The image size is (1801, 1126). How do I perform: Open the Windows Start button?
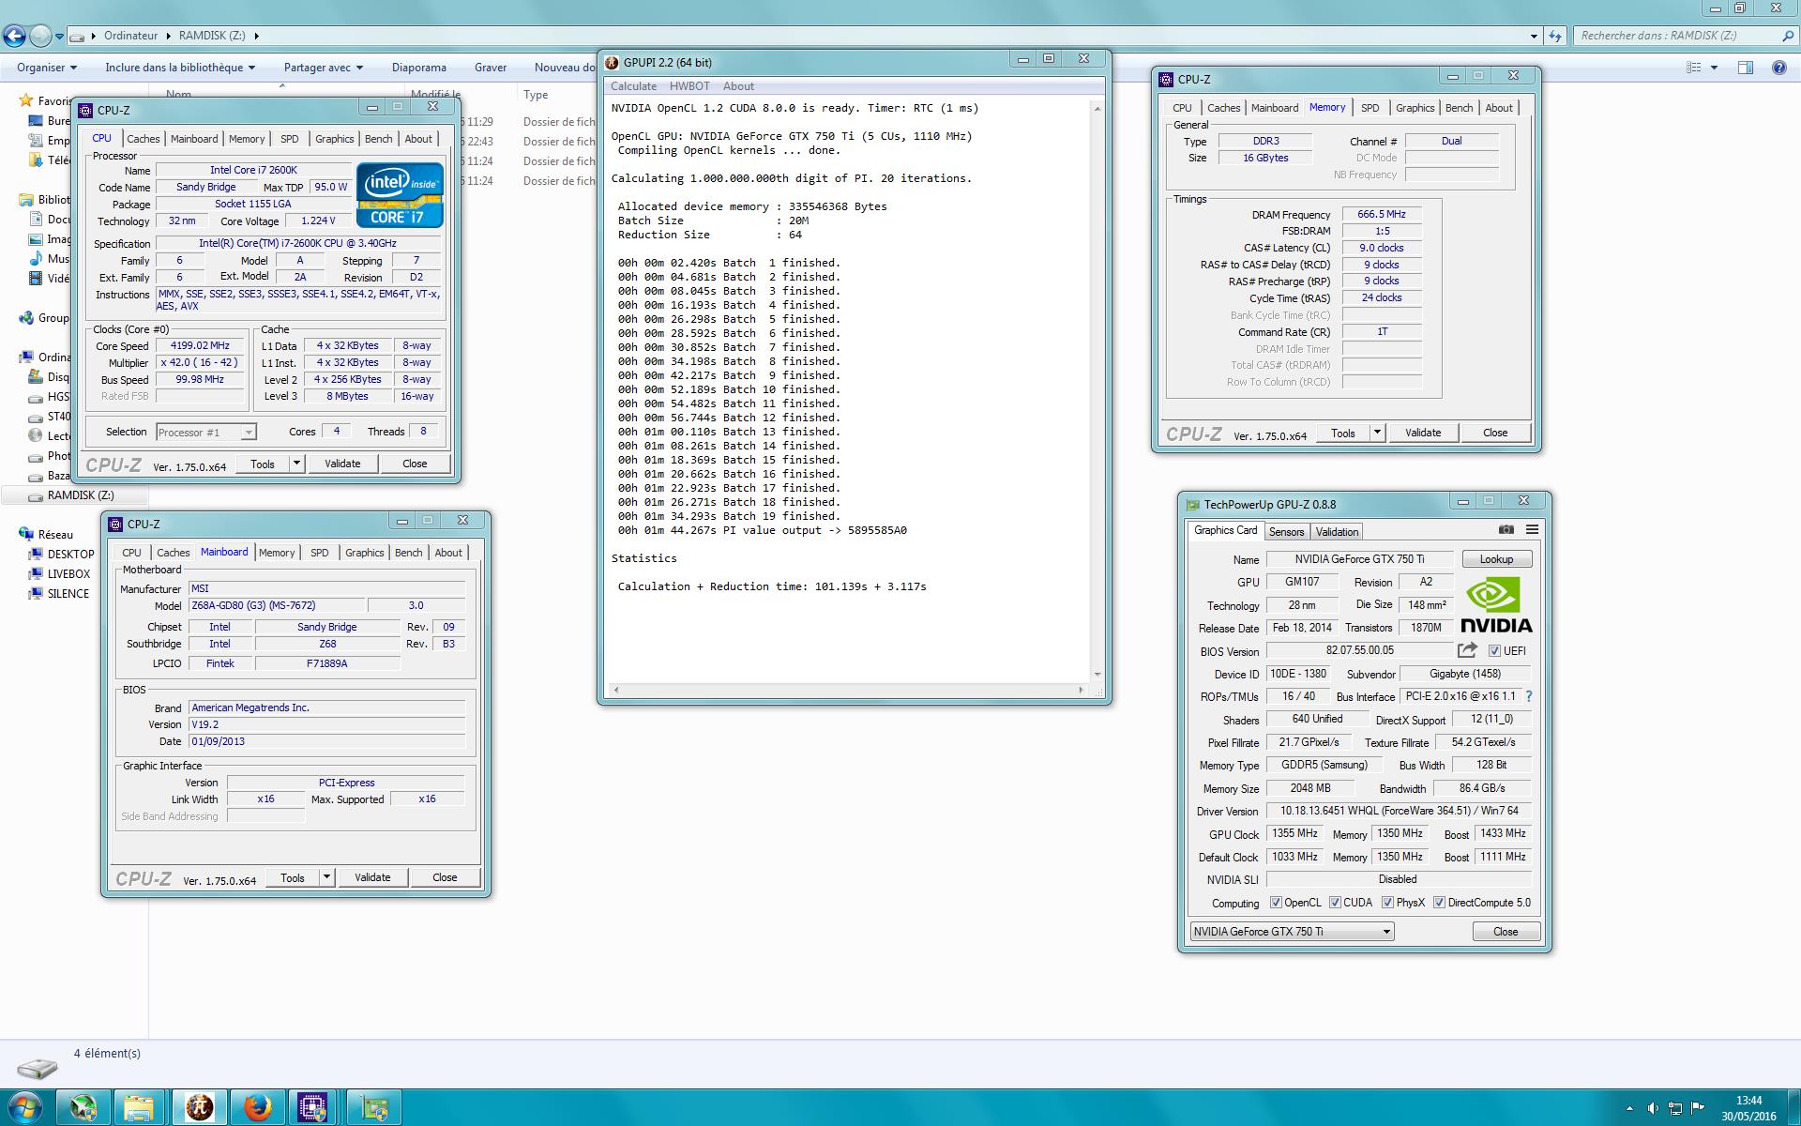[24, 1107]
